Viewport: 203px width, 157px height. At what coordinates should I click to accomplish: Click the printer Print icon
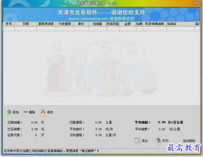[x=158, y=140]
